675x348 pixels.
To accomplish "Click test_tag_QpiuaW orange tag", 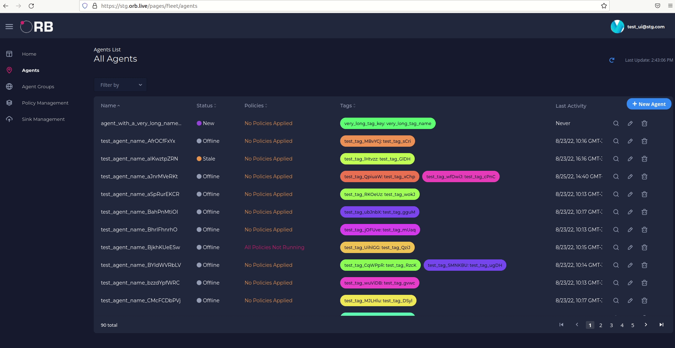I will 380,176.
